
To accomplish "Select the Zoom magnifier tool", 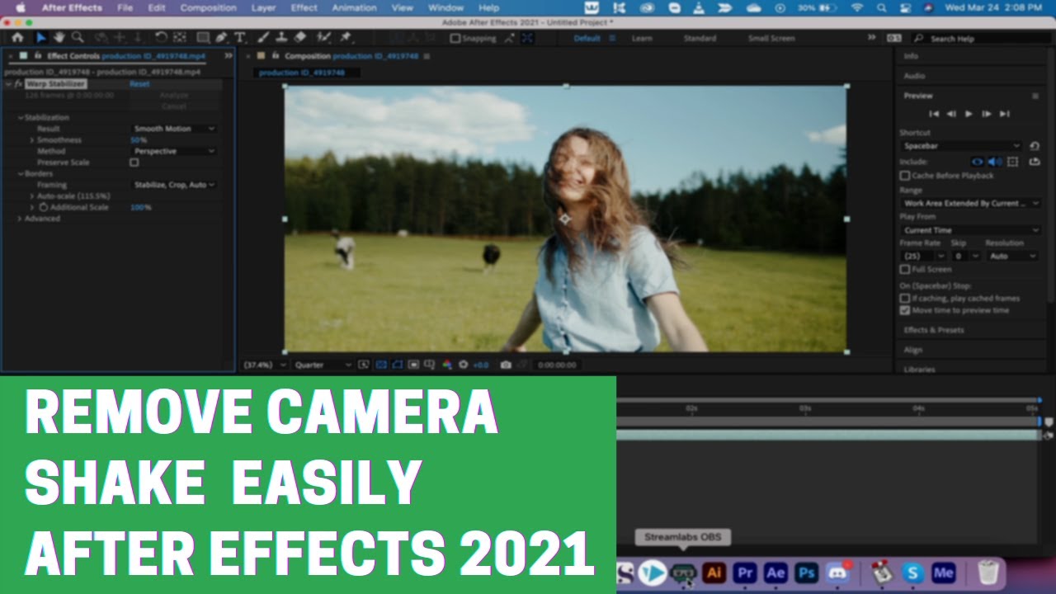I will pyautogui.click(x=78, y=38).
